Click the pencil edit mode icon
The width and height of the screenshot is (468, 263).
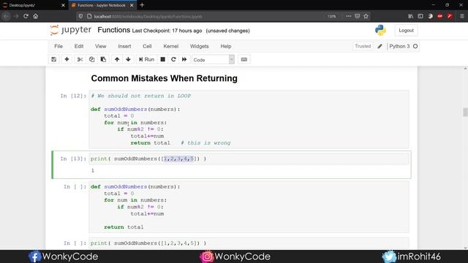pyautogui.click(x=380, y=46)
